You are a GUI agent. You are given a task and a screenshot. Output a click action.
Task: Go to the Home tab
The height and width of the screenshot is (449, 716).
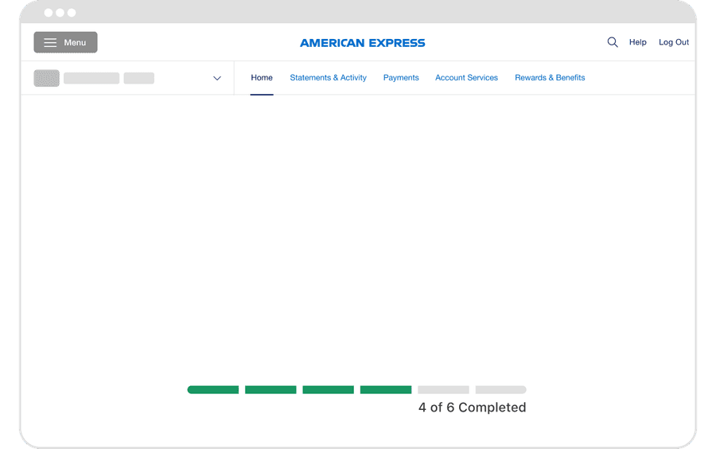(x=262, y=78)
